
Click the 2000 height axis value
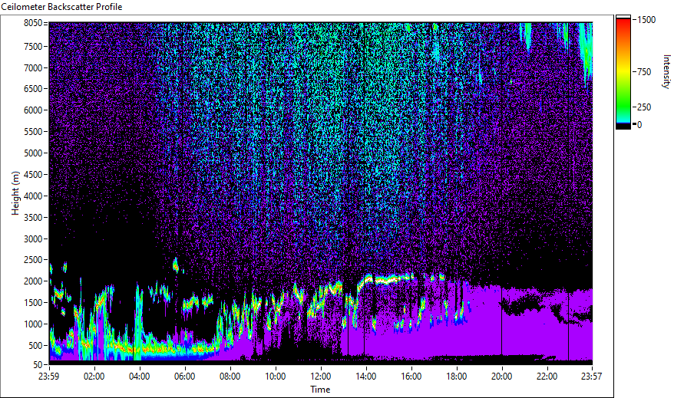pyautogui.click(x=33, y=281)
